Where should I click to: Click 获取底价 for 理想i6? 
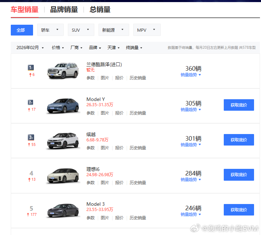[239, 175]
